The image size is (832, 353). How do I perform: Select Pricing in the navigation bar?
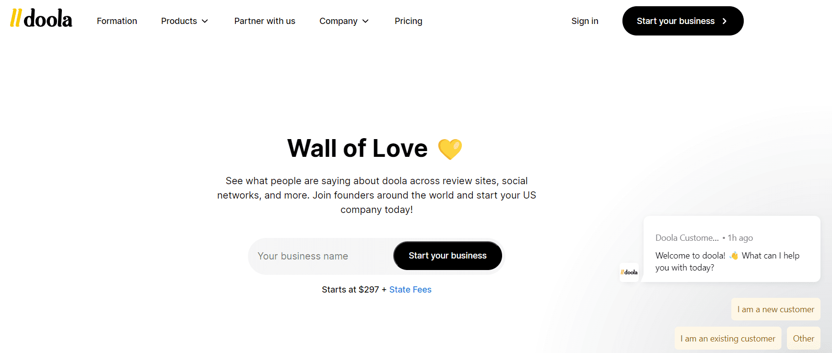(x=408, y=21)
